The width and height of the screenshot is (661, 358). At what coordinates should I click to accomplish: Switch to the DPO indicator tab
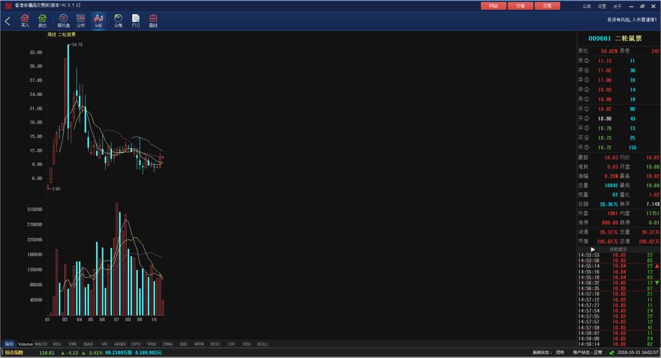tap(136, 344)
